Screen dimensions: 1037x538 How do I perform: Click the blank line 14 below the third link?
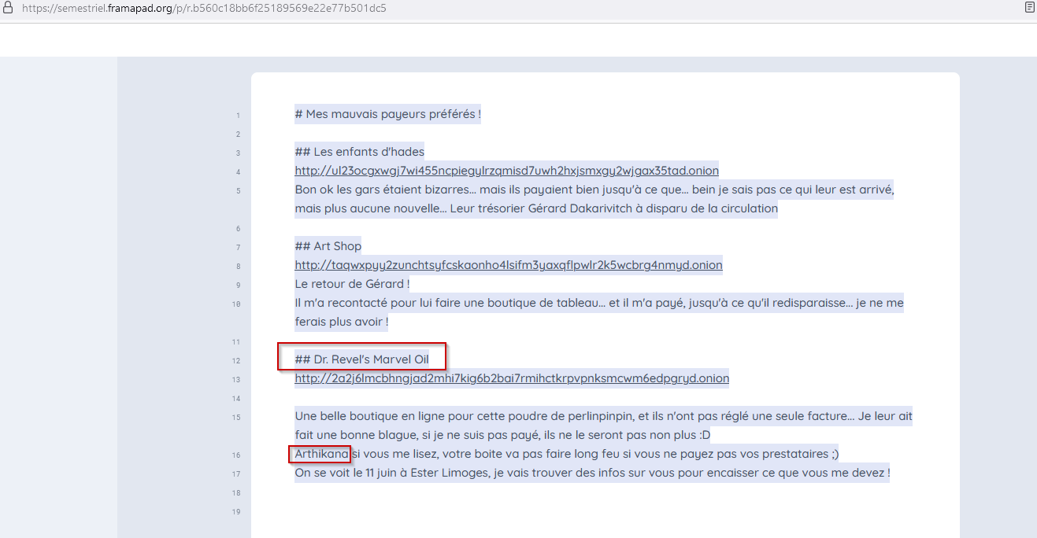pyautogui.click(x=551, y=399)
